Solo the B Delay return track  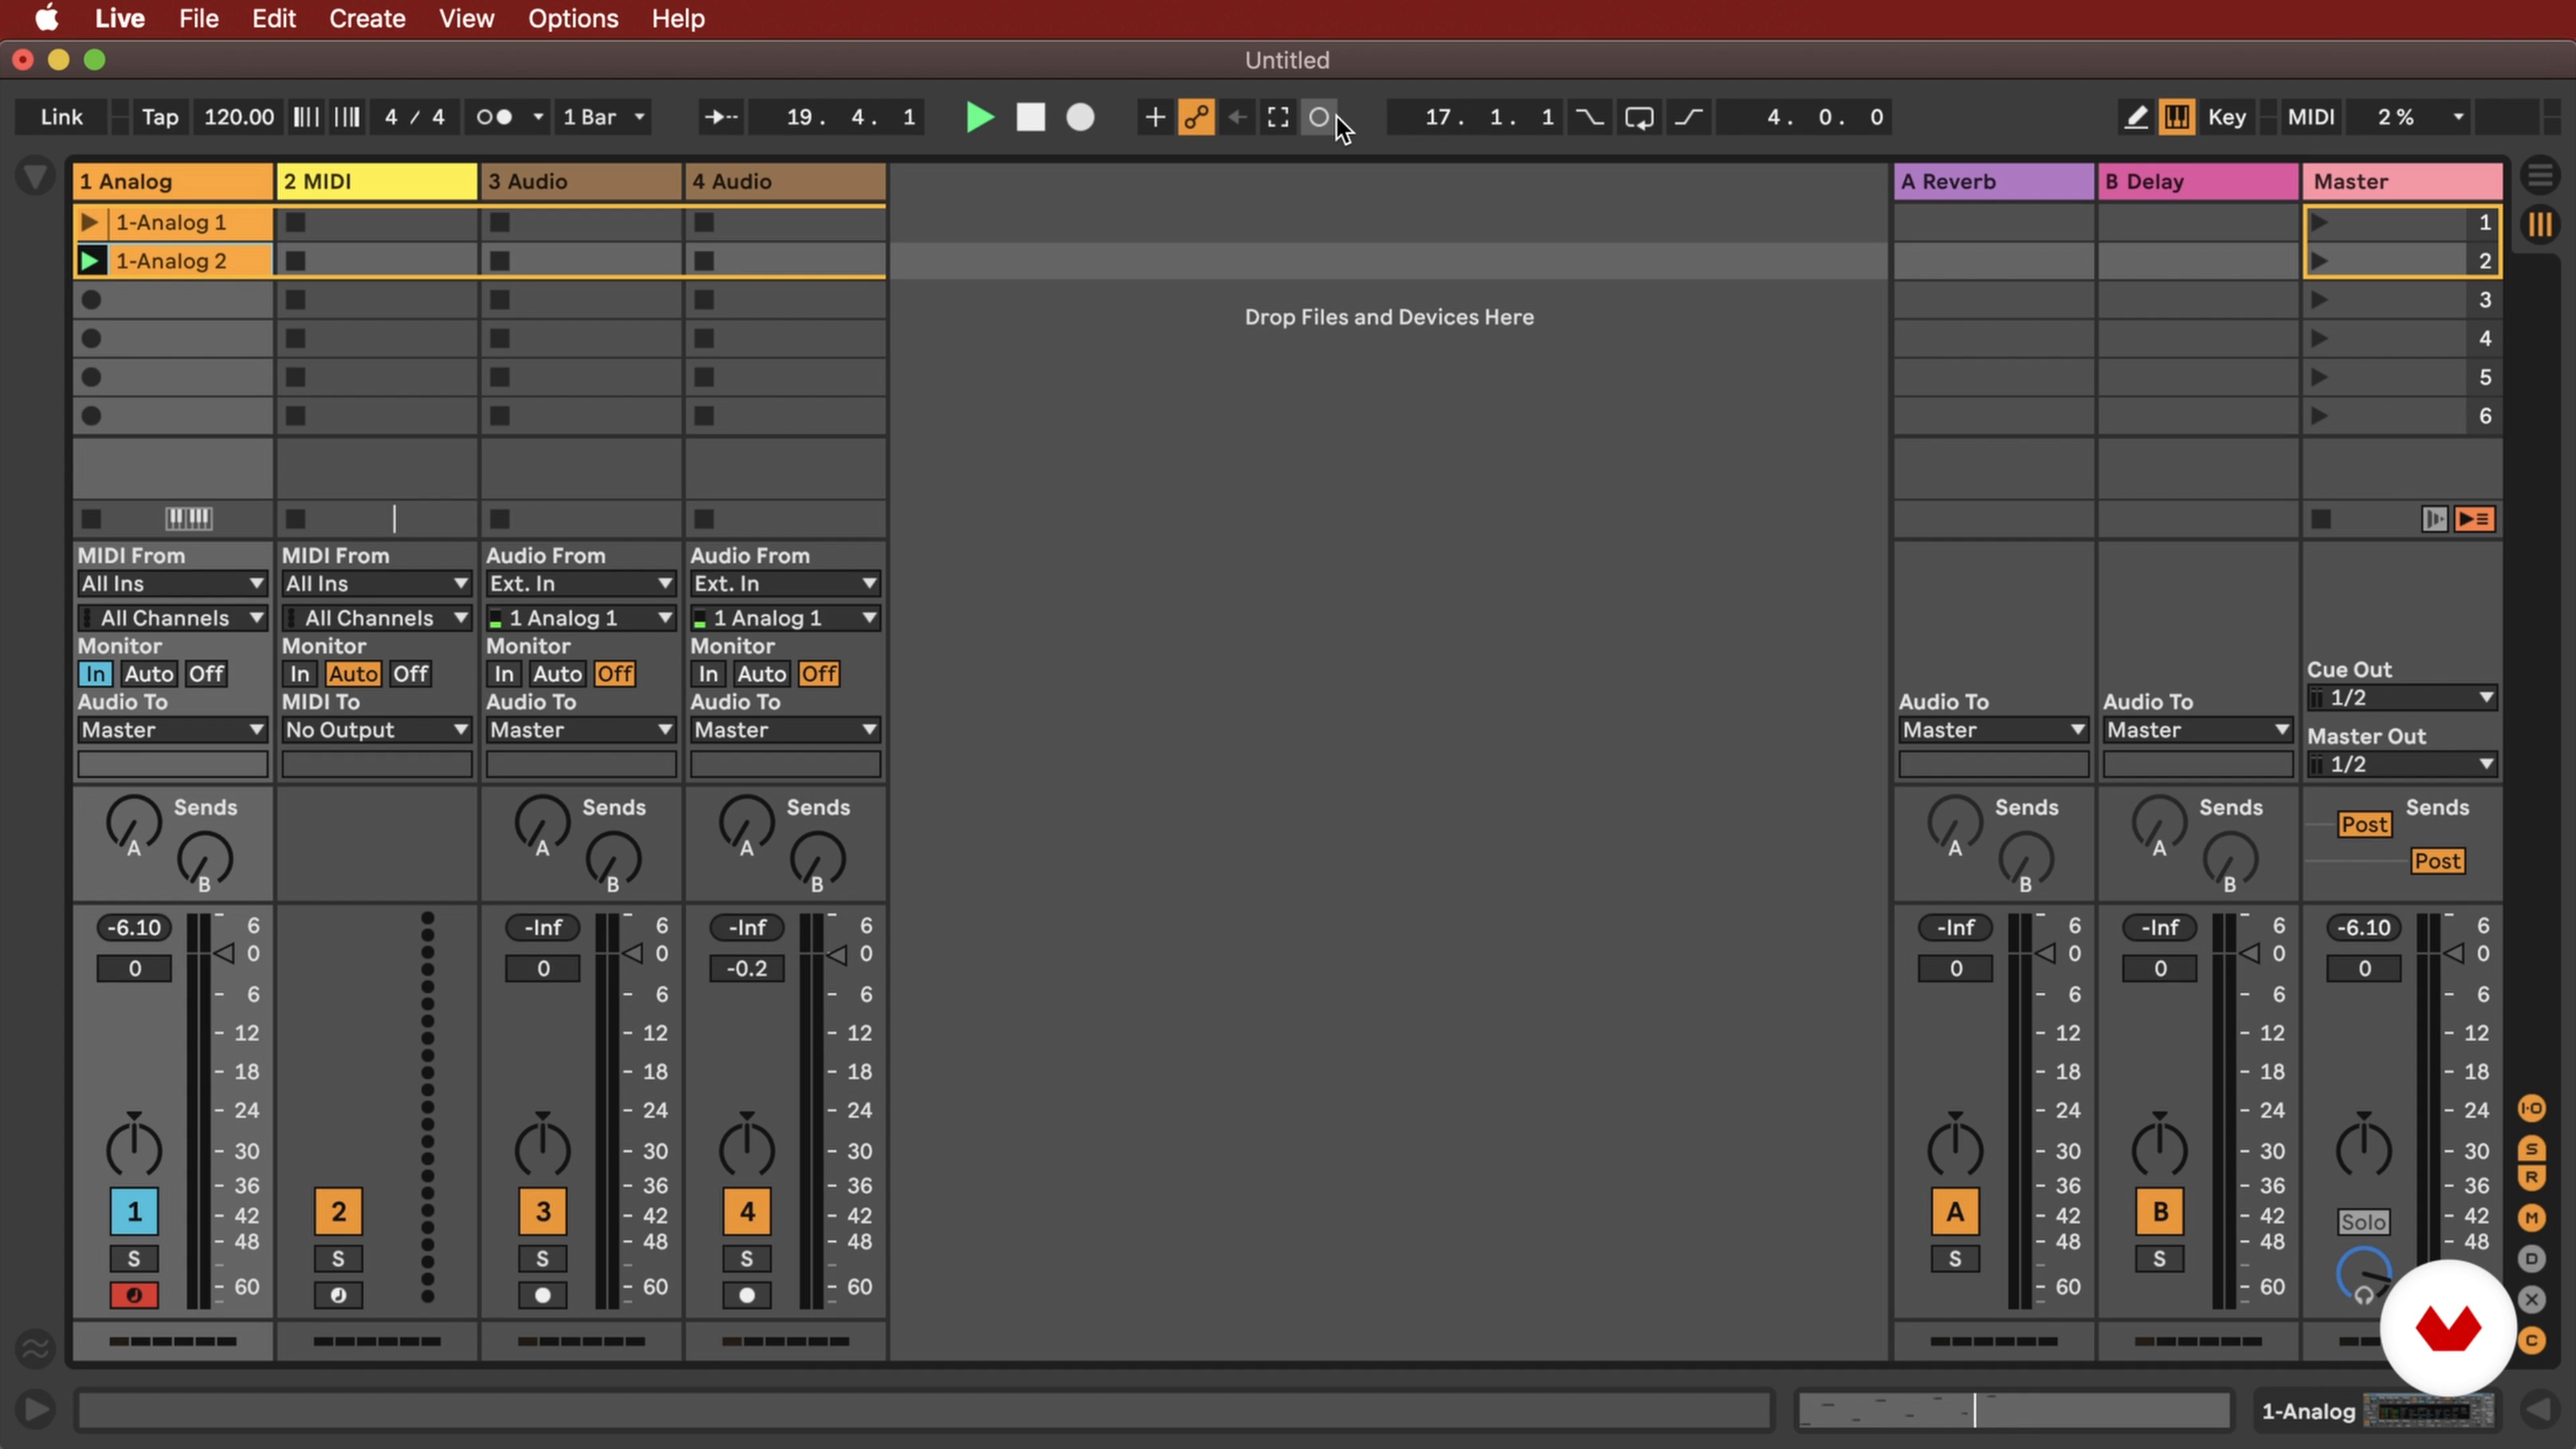point(2159,1259)
